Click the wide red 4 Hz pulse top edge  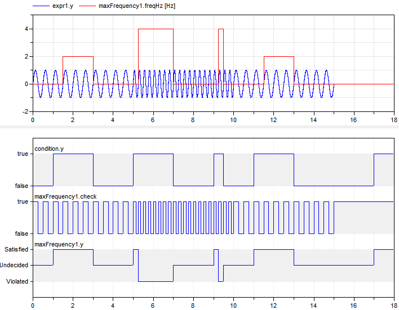pos(156,29)
